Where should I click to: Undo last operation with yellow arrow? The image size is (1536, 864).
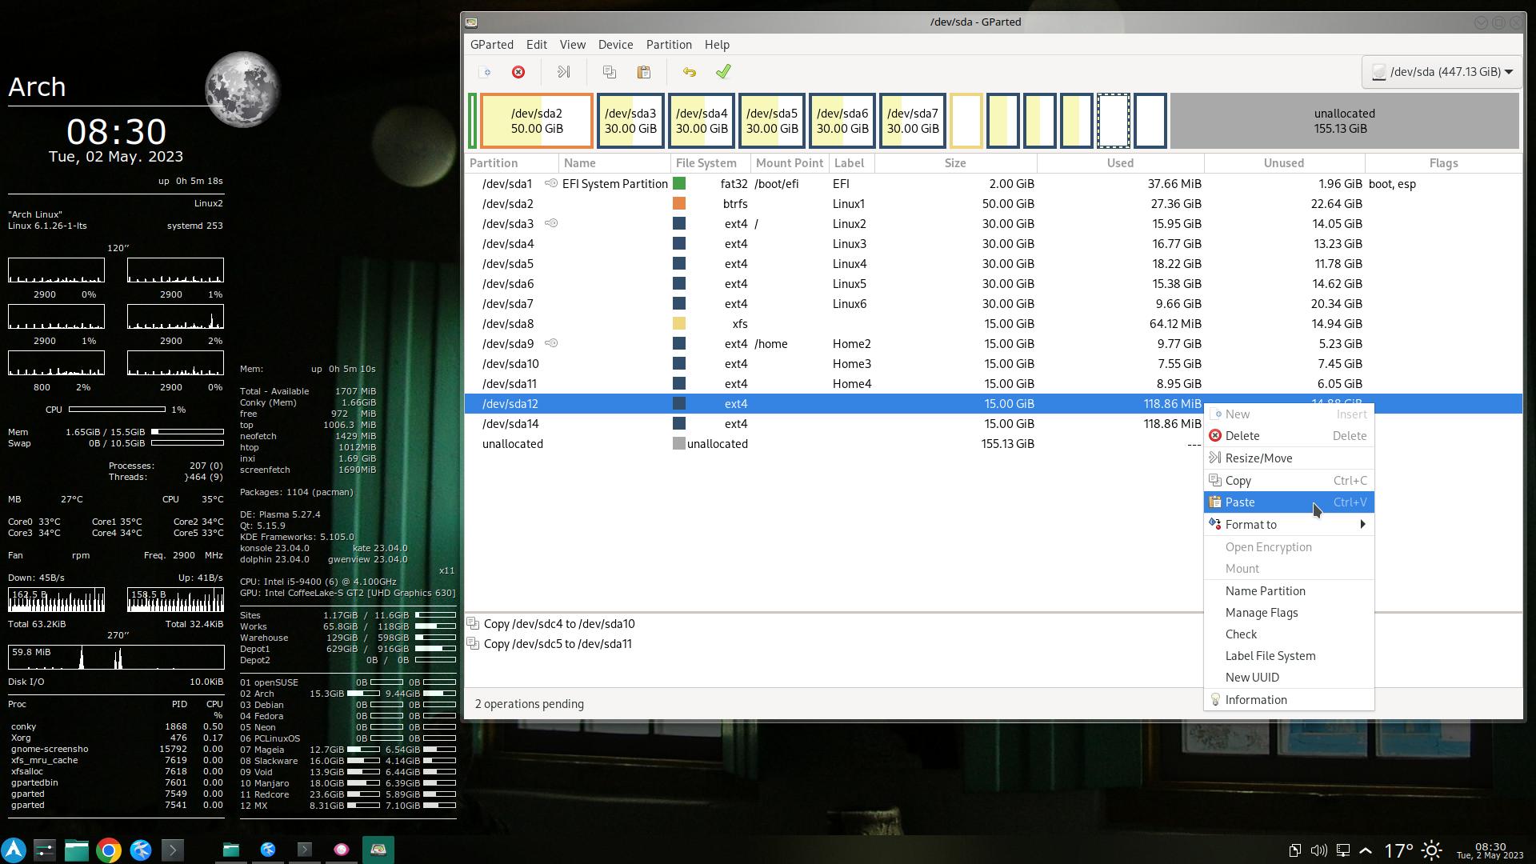coord(689,72)
